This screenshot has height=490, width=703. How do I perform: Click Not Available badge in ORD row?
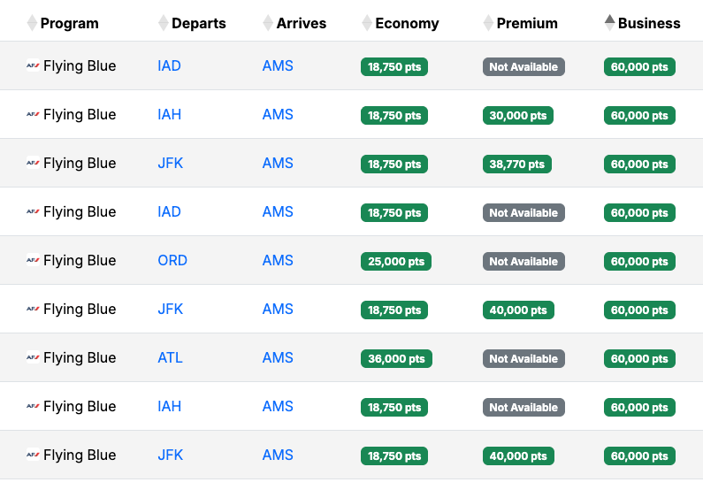(x=523, y=262)
